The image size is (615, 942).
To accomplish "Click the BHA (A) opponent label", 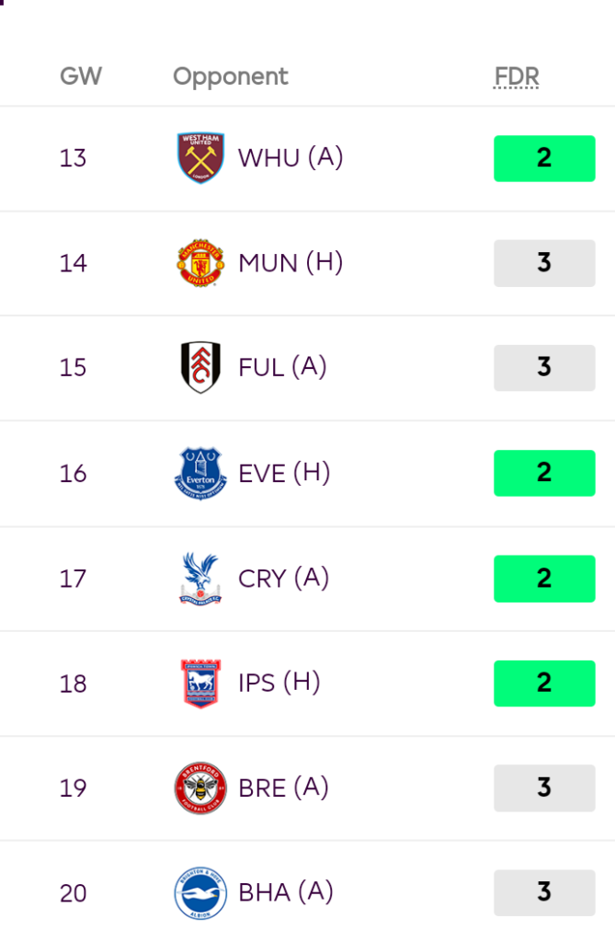I will click(x=286, y=892).
